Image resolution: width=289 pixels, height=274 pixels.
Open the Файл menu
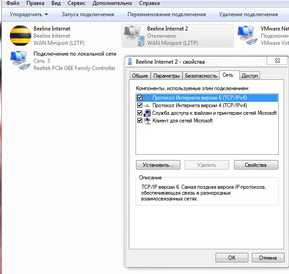(x=13, y=3)
